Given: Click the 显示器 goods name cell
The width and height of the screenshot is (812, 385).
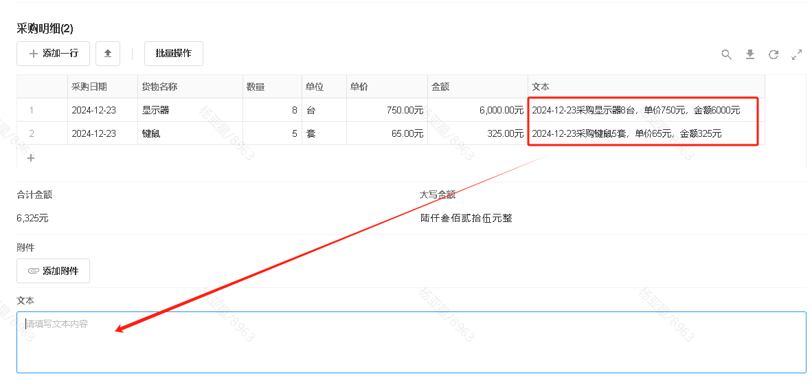Looking at the screenshot, I should point(190,110).
